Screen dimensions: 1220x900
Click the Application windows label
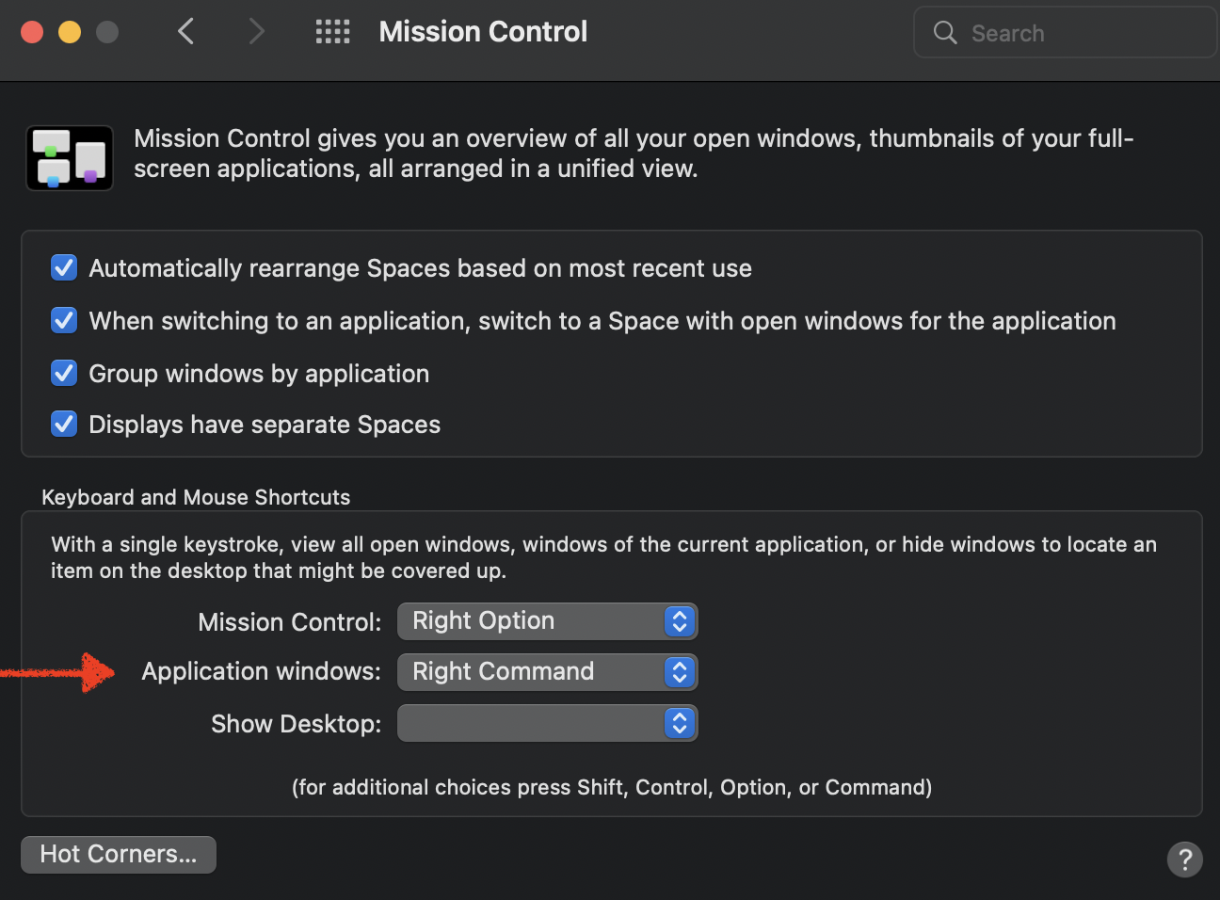tap(262, 672)
